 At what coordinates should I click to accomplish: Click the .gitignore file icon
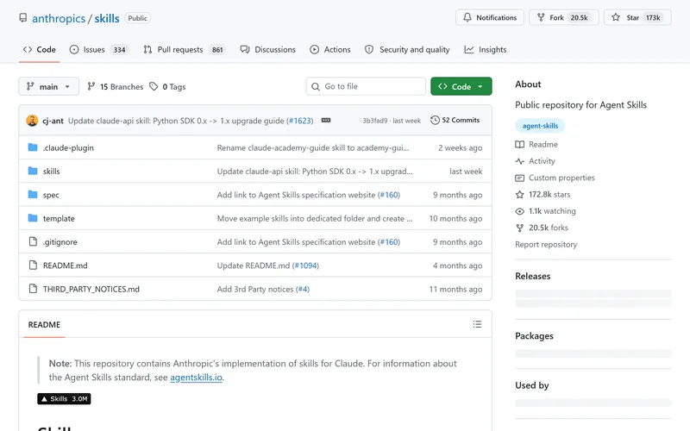click(33, 241)
